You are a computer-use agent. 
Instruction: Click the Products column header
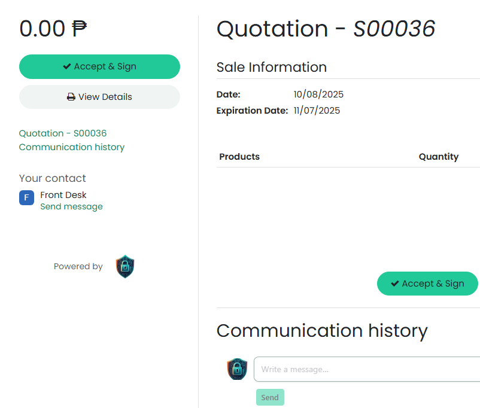click(239, 157)
